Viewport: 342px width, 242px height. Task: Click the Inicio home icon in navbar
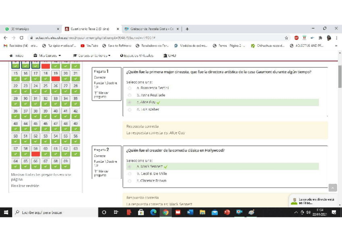coord(16,56)
